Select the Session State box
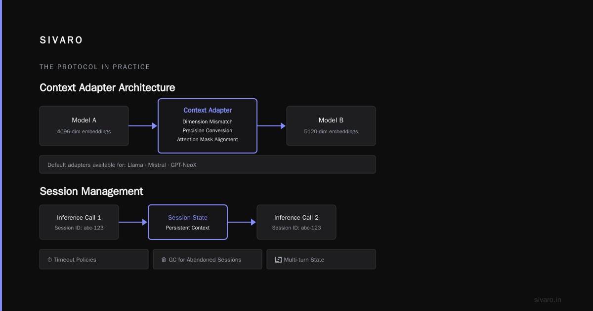Image resolution: width=593 pixels, height=311 pixels. click(188, 222)
